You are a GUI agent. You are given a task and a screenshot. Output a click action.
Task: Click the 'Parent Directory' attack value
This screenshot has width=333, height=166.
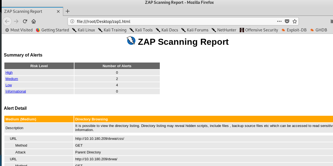click(x=88, y=152)
